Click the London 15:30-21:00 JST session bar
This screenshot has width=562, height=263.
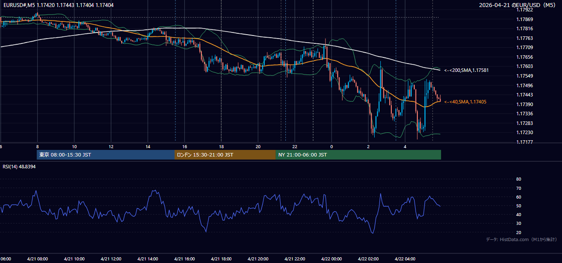pyautogui.click(x=225, y=155)
